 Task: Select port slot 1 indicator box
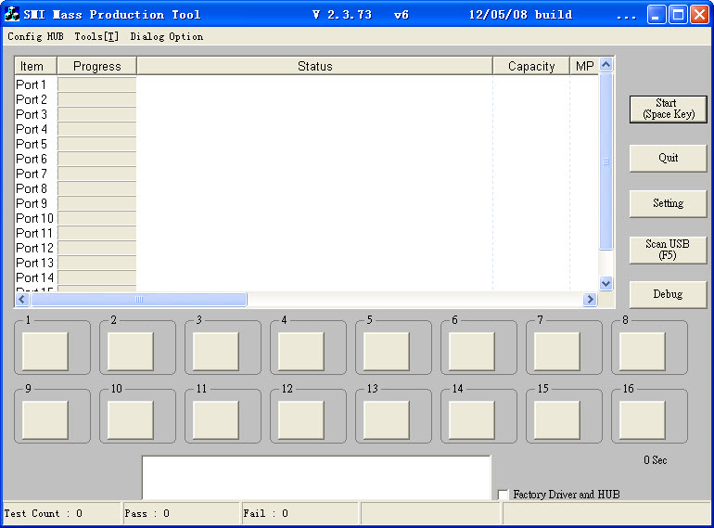pyautogui.click(x=45, y=351)
